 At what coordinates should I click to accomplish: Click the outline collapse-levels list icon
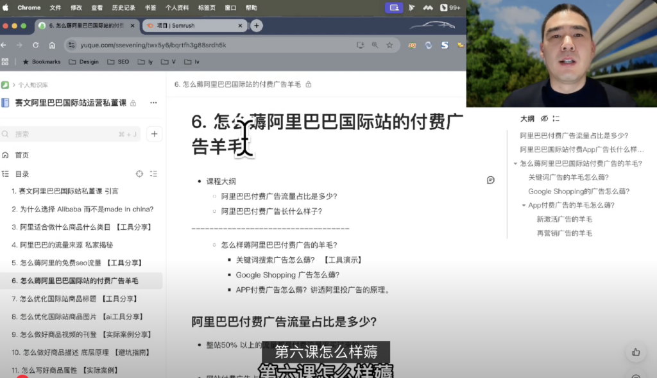tap(556, 119)
